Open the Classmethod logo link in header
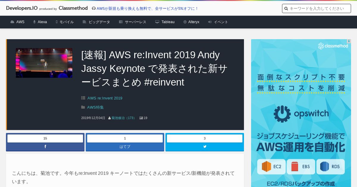The width and height of the screenshot is (357, 187). click(73, 8)
